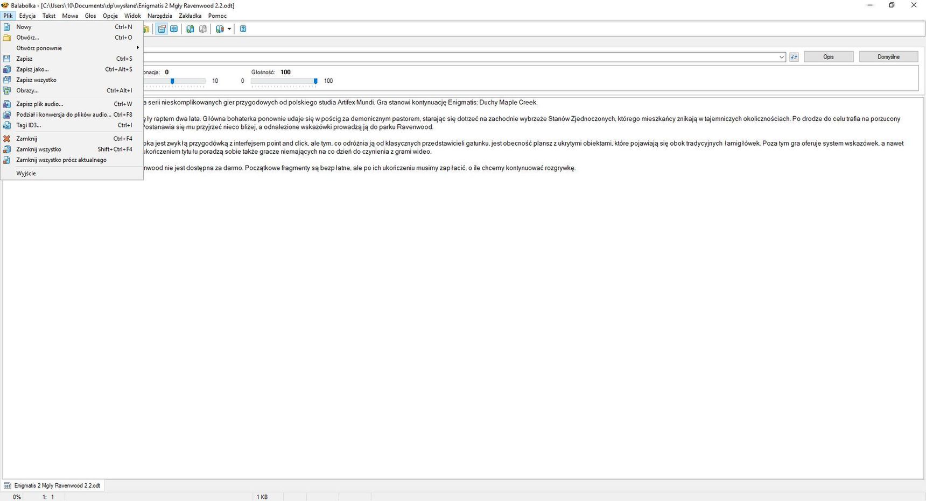
Task: Click the gray book toolbar icon
Action: pos(203,29)
